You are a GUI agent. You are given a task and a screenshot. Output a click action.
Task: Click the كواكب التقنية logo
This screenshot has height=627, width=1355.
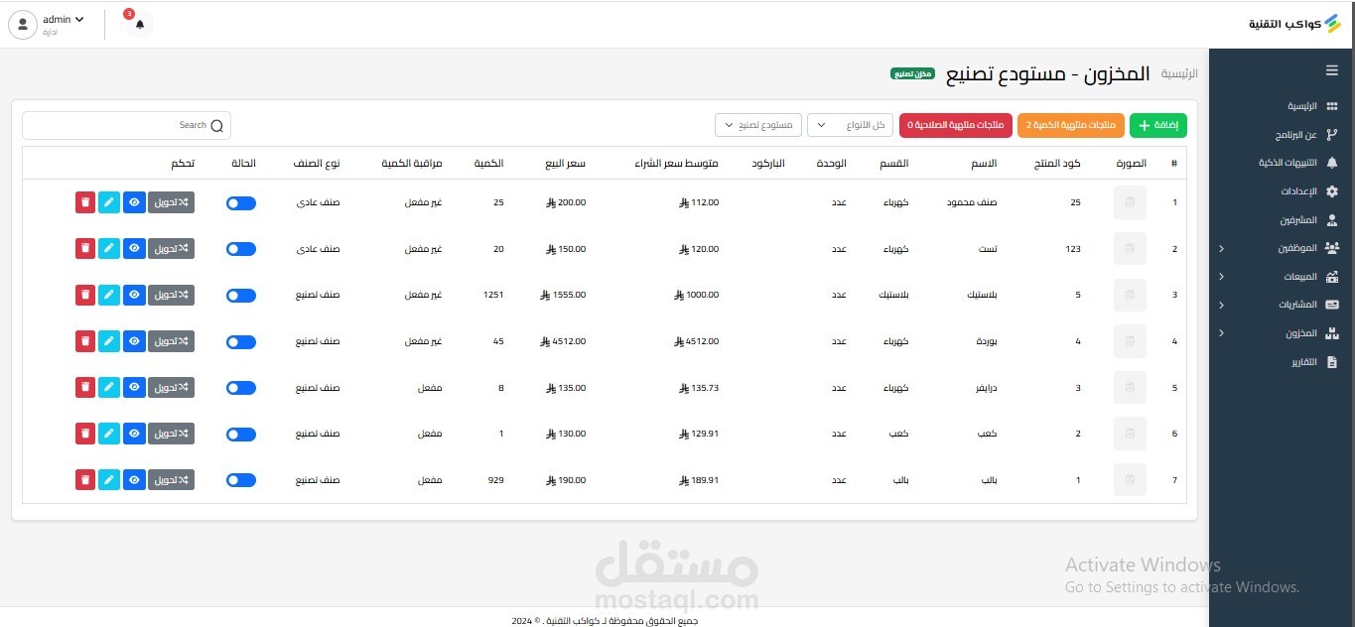[1294, 23]
